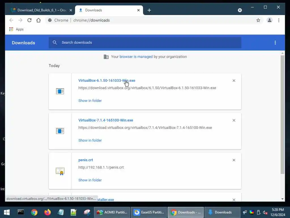
Task: Click the Search downloads field
Action: (145, 43)
